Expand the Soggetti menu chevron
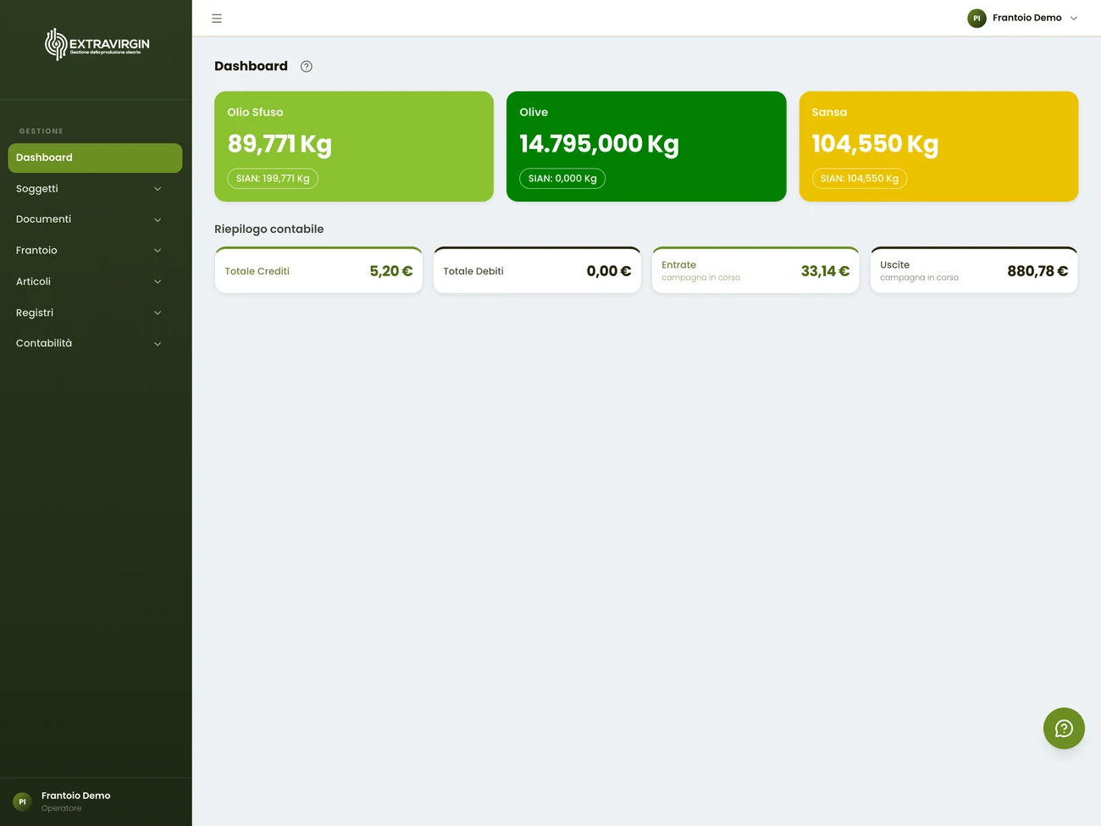The width and height of the screenshot is (1101, 826). pos(158,189)
